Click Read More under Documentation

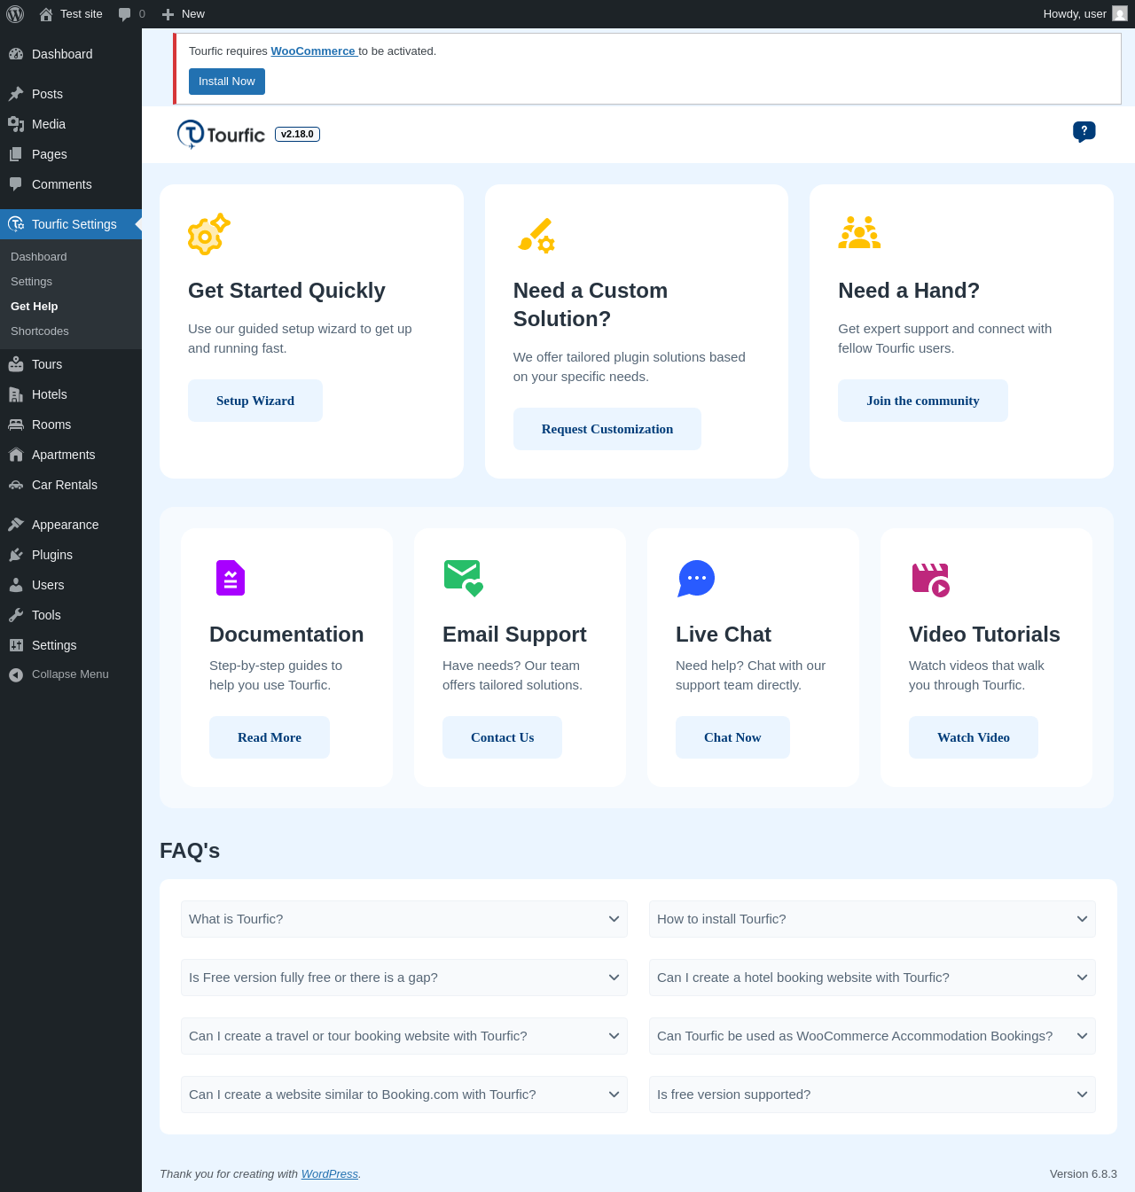[270, 737]
